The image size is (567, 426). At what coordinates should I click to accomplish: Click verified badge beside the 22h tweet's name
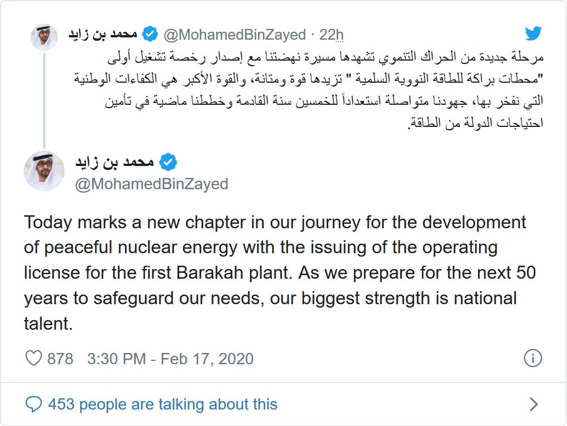tap(150, 35)
